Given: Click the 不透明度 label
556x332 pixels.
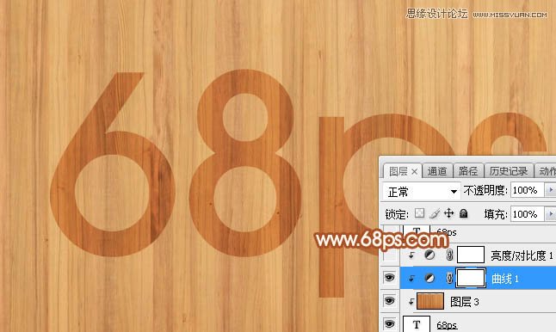Looking at the screenshot, I should pos(485,191).
